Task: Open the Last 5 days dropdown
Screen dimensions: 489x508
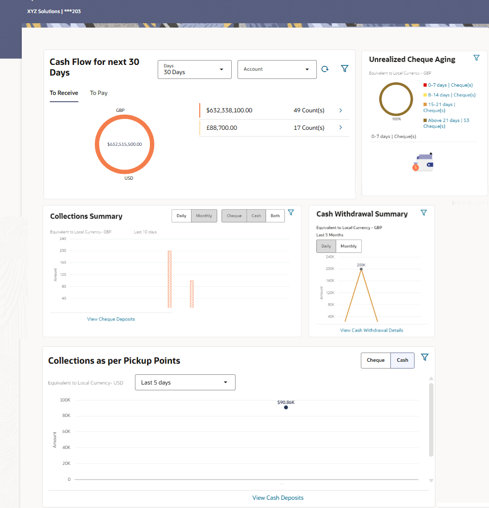Action: (185, 382)
